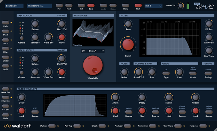The image size is (217, 131).
Task: Click the Prev preset button
Action: pos(59,5)
